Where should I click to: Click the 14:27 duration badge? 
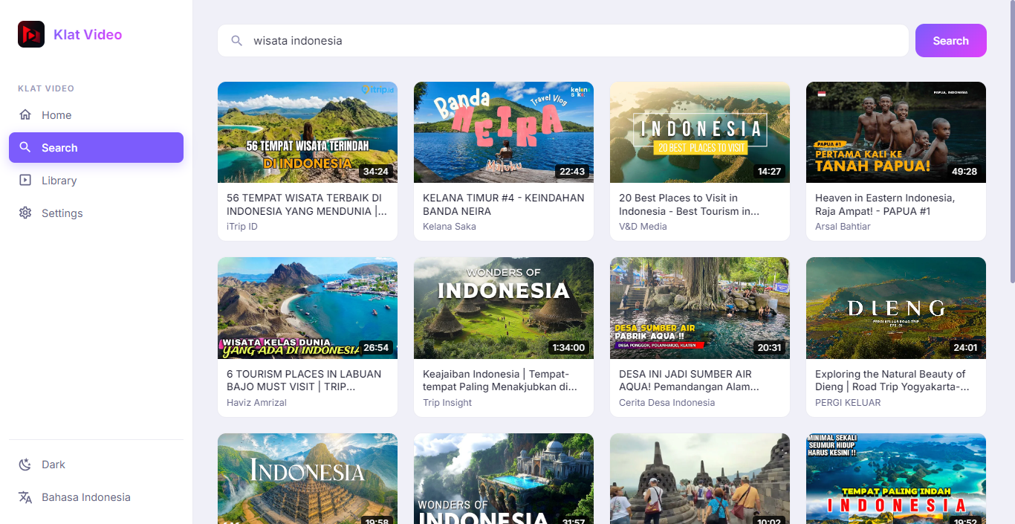pyautogui.click(x=769, y=171)
